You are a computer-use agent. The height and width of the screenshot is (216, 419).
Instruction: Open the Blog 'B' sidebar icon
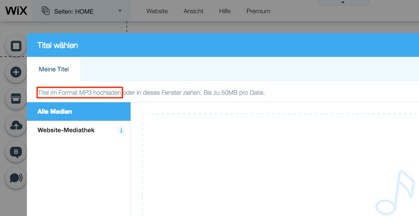[x=16, y=152]
